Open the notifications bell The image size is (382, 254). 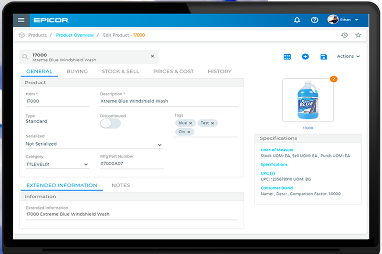(297, 20)
